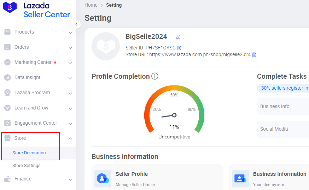
Task: Click the Seller ID PH7SF1OASC text
Action: [x=151, y=48]
